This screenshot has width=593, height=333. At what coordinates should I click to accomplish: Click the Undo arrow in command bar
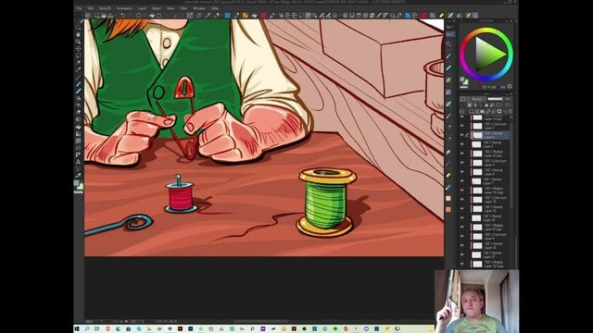tap(123, 16)
